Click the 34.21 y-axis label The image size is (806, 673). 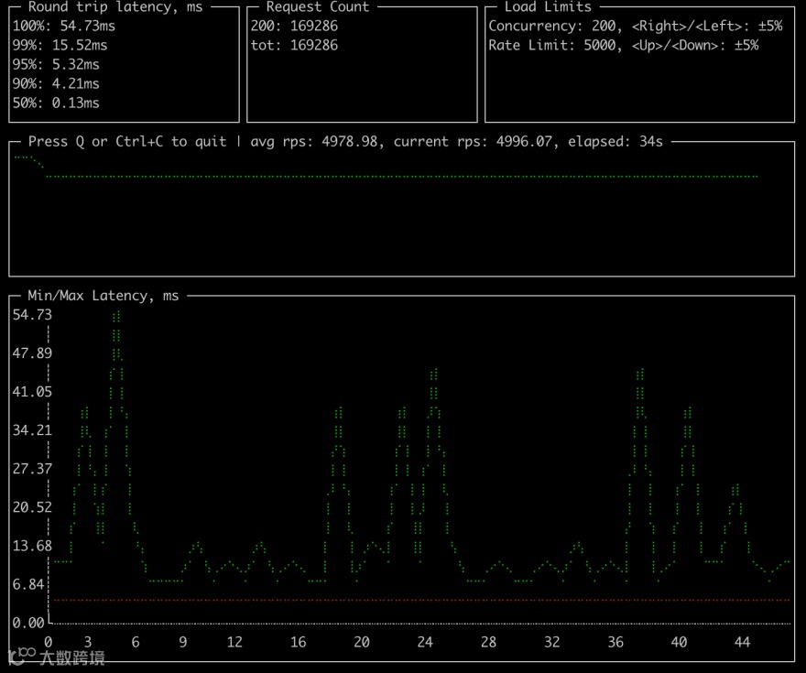click(x=32, y=430)
